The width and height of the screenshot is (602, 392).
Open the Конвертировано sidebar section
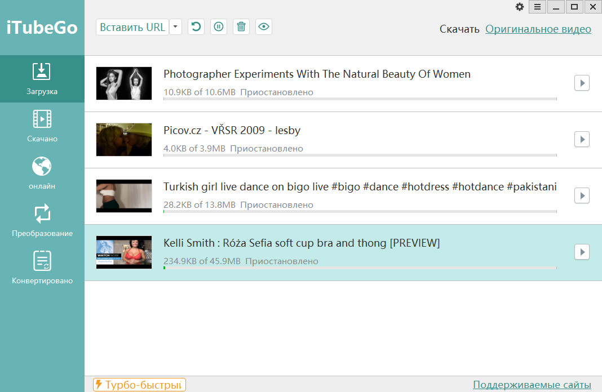point(42,268)
